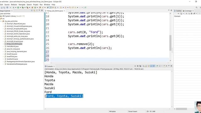The width and height of the screenshot is (201, 113).
Task: Maximize the editor area
Action: (x=171, y=10)
